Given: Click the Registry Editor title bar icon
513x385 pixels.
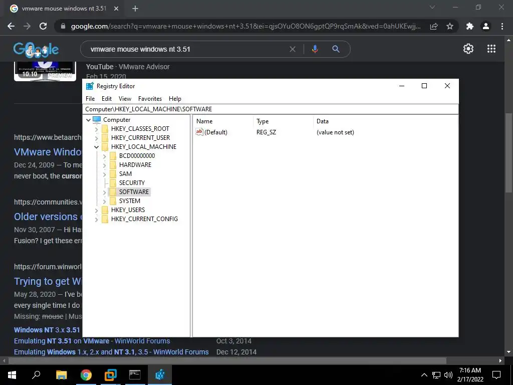Looking at the screenshot, I should 90,86.
